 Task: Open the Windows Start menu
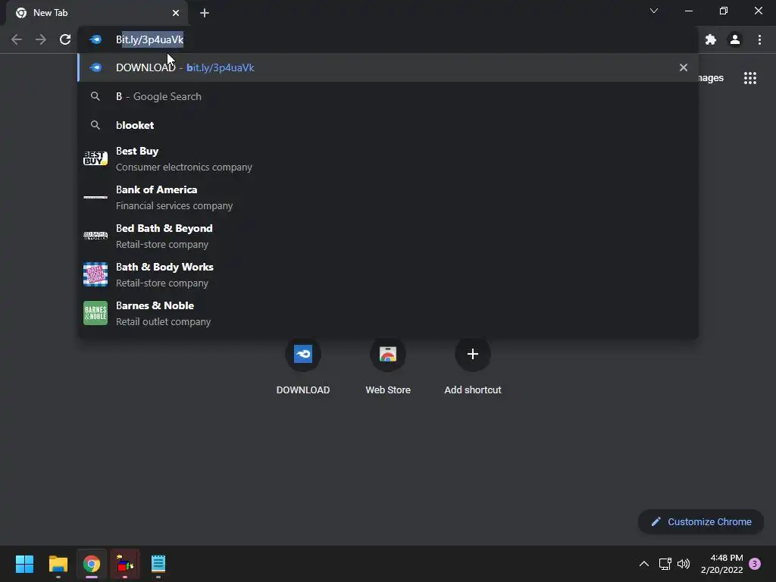tap(25, 564)
